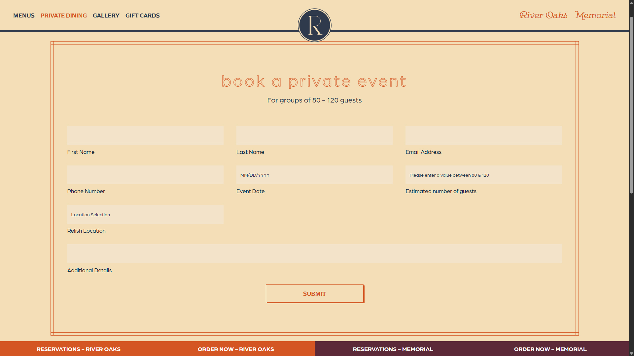Open the Event Date MM/DD/YYYY field

pyautogui.click(x=314, y=175)
